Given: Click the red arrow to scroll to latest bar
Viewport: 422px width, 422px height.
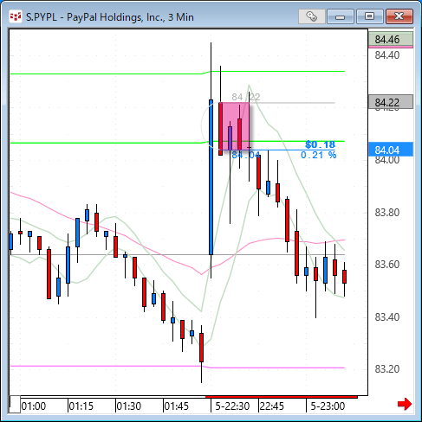Looking at the screenshot, I should click(x=405, y=404).
